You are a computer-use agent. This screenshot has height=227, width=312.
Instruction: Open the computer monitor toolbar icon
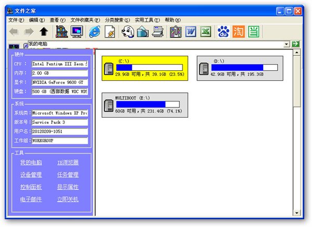coord(77,31)
